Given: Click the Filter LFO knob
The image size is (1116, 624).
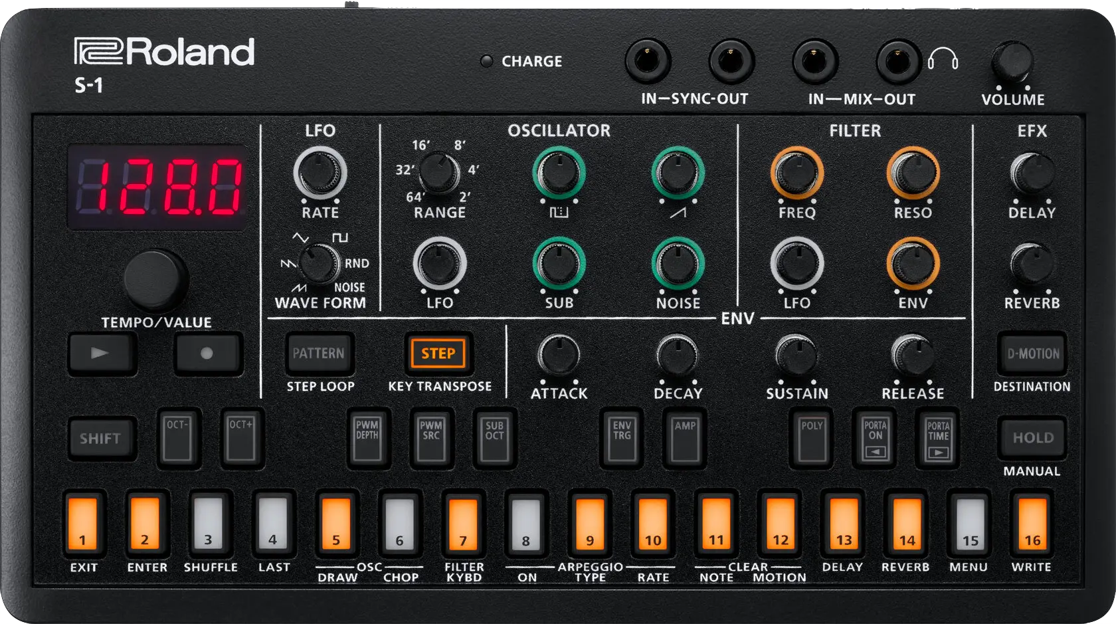Looking at the screenshot, I should tap(796, 263).
